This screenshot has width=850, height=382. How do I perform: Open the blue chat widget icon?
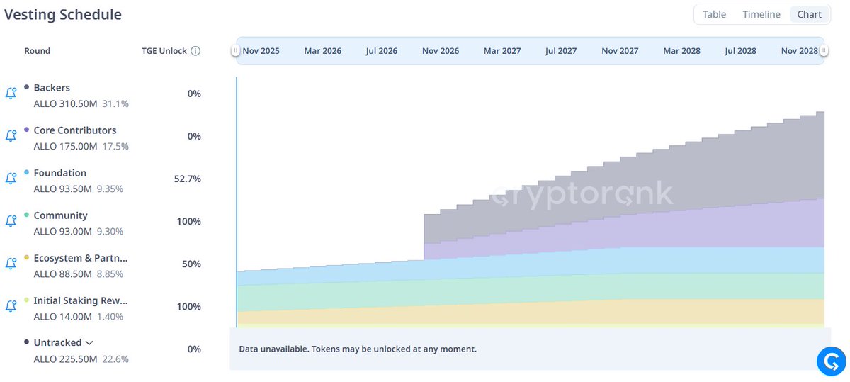pos(831,361)
